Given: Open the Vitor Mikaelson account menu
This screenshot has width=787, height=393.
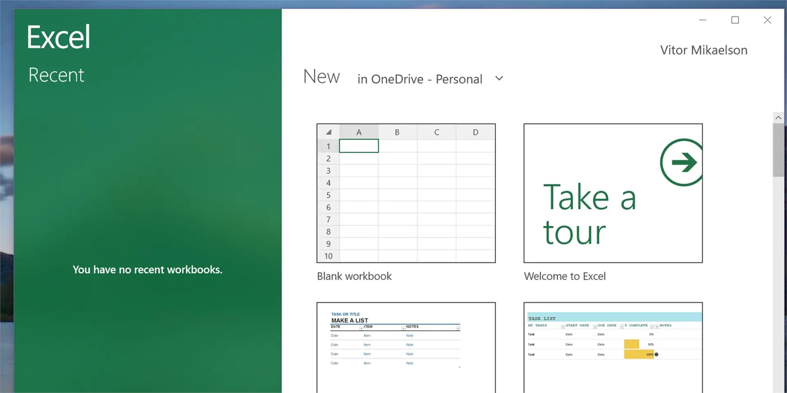Looking at the screenshot, I should (703, 50).
